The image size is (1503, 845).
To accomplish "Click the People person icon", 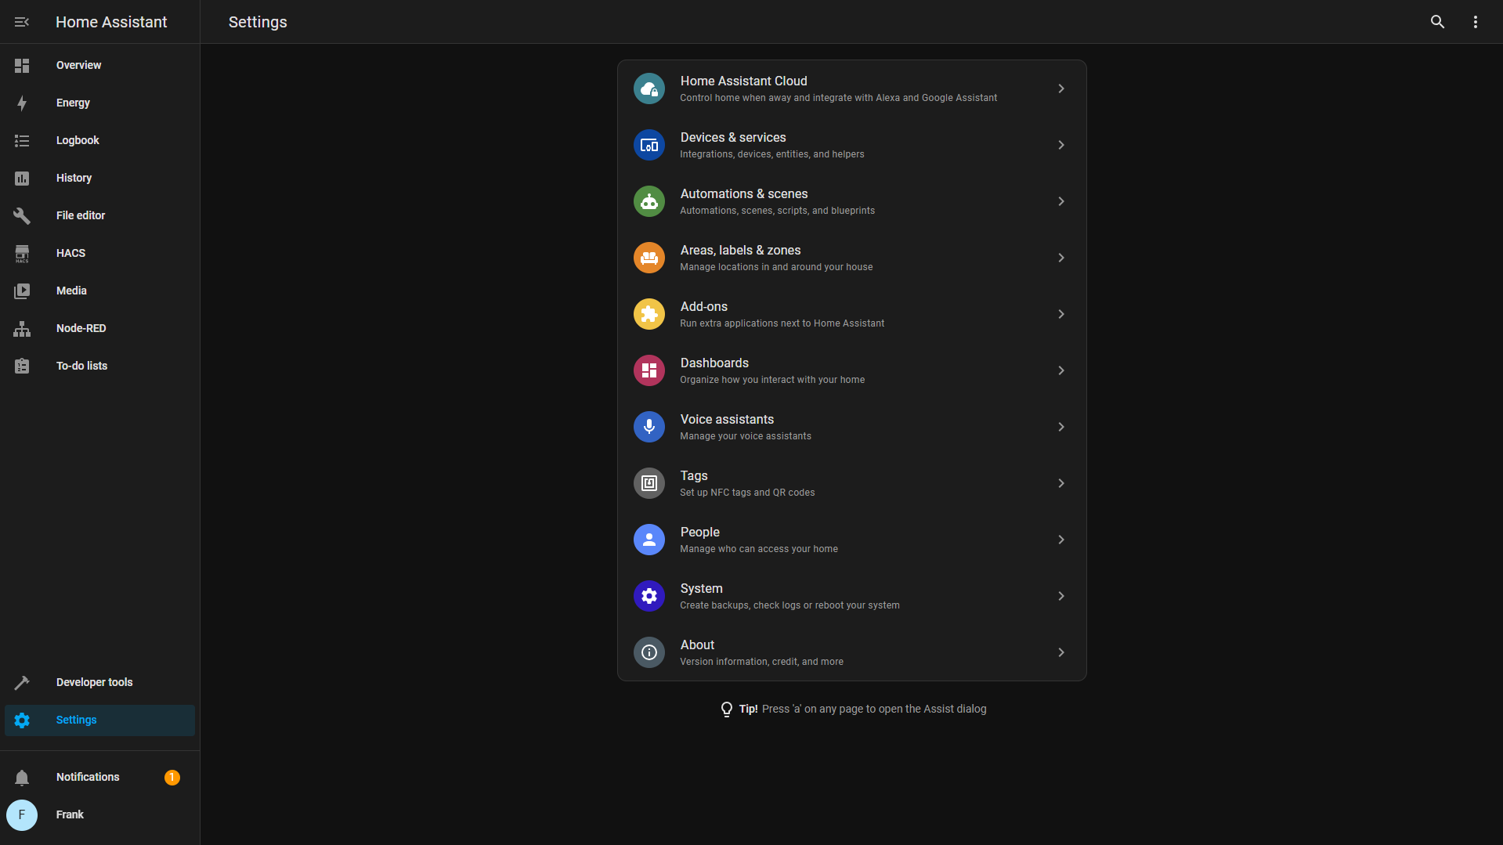I will tap(649, 540).
